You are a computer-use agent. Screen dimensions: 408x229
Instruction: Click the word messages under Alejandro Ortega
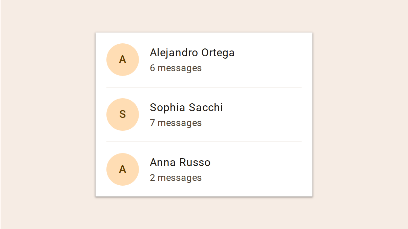[180, 68]
